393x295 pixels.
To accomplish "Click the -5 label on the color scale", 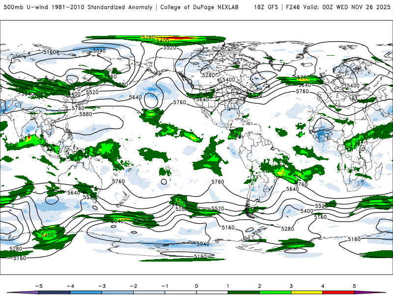I will click(x=39, y=286).
